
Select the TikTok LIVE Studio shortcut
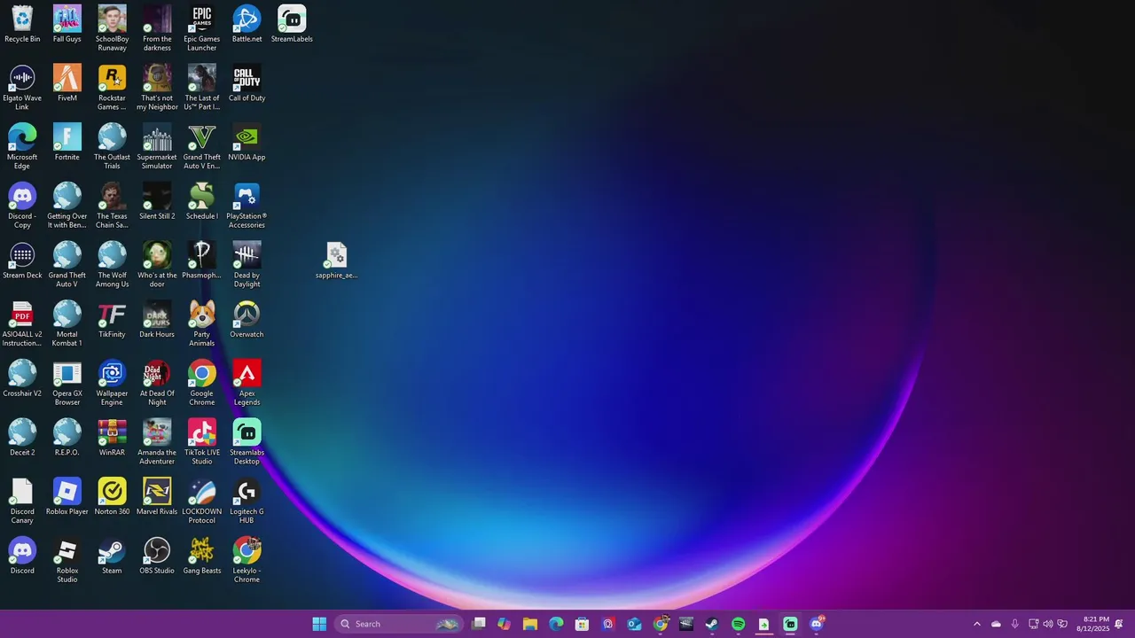tap(202, 442)
